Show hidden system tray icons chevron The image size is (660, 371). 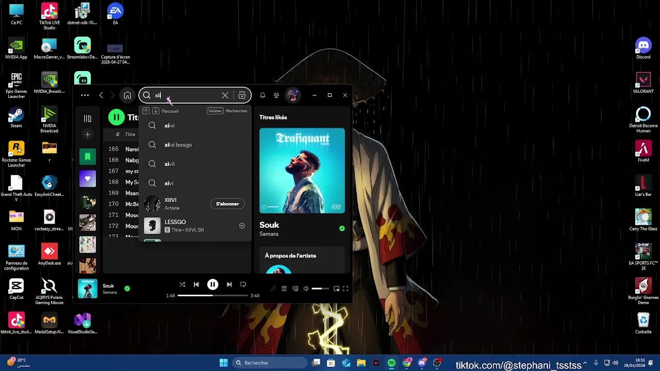pyautogui.click(x=585, y=363)
